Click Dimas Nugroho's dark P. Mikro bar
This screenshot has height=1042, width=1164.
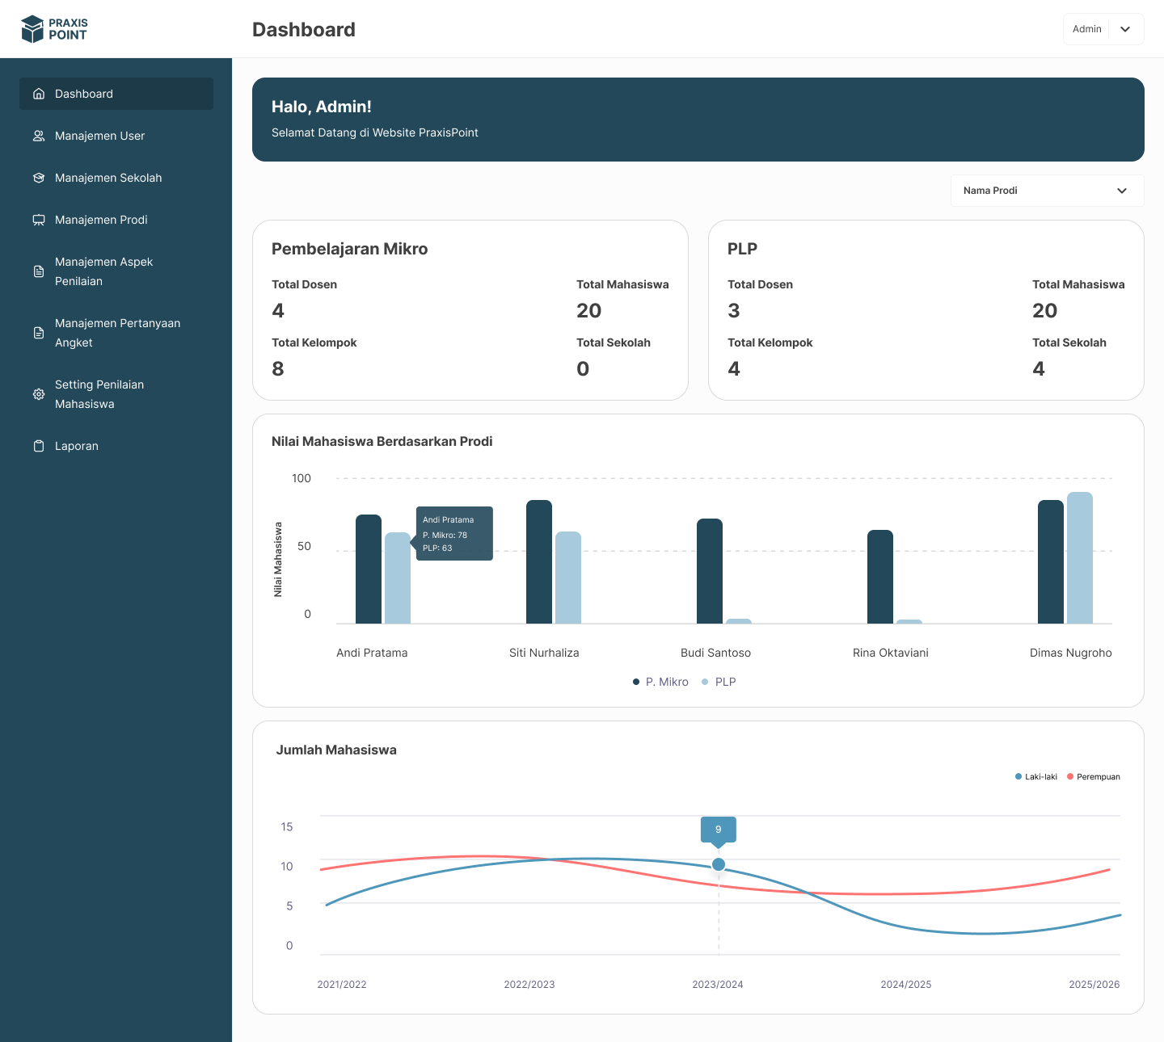(x=1051, y=561)
